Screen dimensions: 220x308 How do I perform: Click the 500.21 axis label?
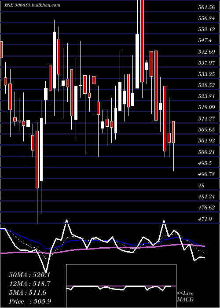tap(207, 152)
